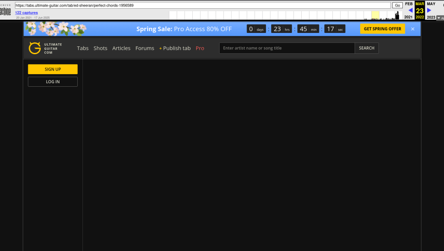Go to next capture with right arrow
444x251 pixels.
click(x=429, y=10)
